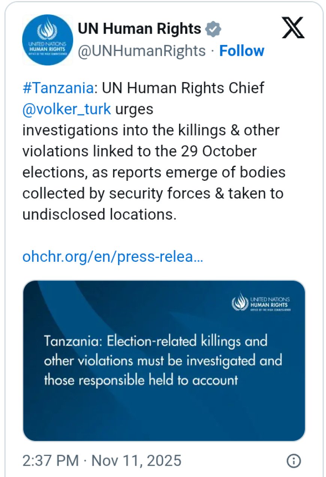Open the tweet info icon
The width and height of the screenshot is (326, 477).
(x=293, y=461)
